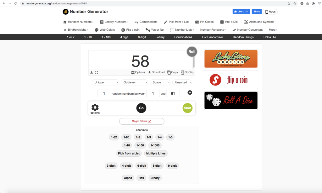Open the Flip a Coin banner thumbnail
Image resolution: width=322 pixels, height=193 pixels.
point(231,80)
